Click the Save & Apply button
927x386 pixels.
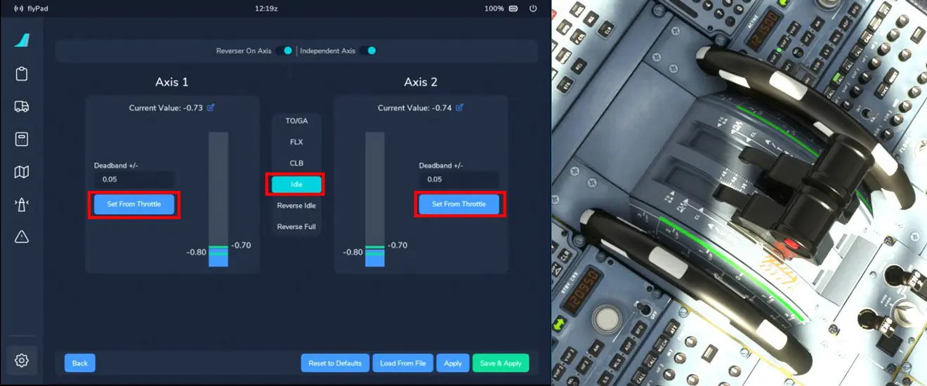pos(501,363)
